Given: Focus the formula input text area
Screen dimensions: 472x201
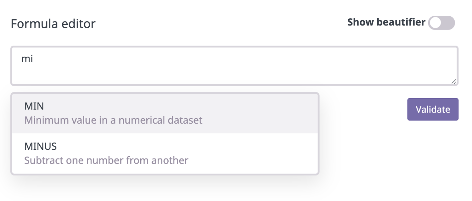Looking at the screenshot, I should click(234, 66).
